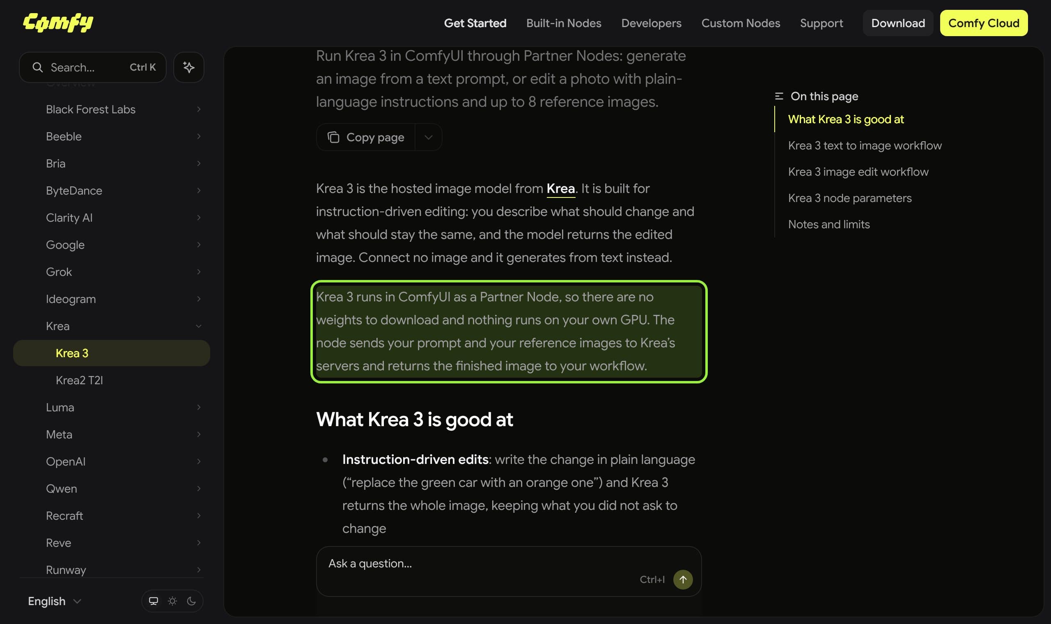The width and height of the screenshot is (1051, 624).
Task: Follow the Krea hyperlink in the text
Action: (560, 189)
